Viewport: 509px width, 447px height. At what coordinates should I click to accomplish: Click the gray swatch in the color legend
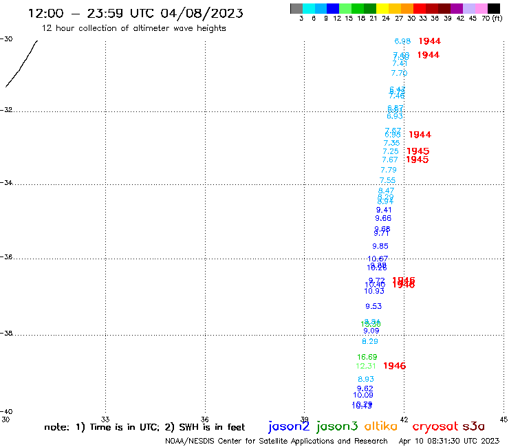(x=296, y=8)
